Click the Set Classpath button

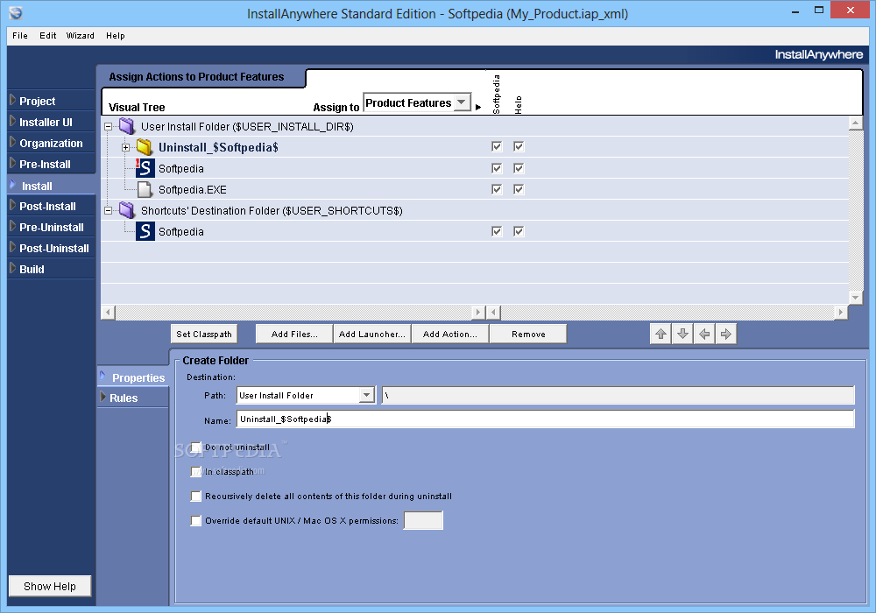204,334
